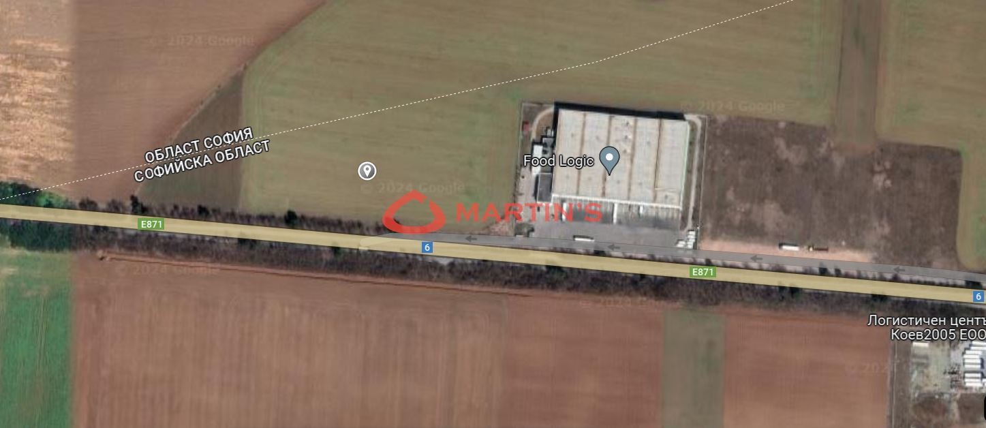Select the white location marker in the field
Image resolution: width=986 pixels, height=428 pixels.
pyautogui.click(x=367, y=170)
